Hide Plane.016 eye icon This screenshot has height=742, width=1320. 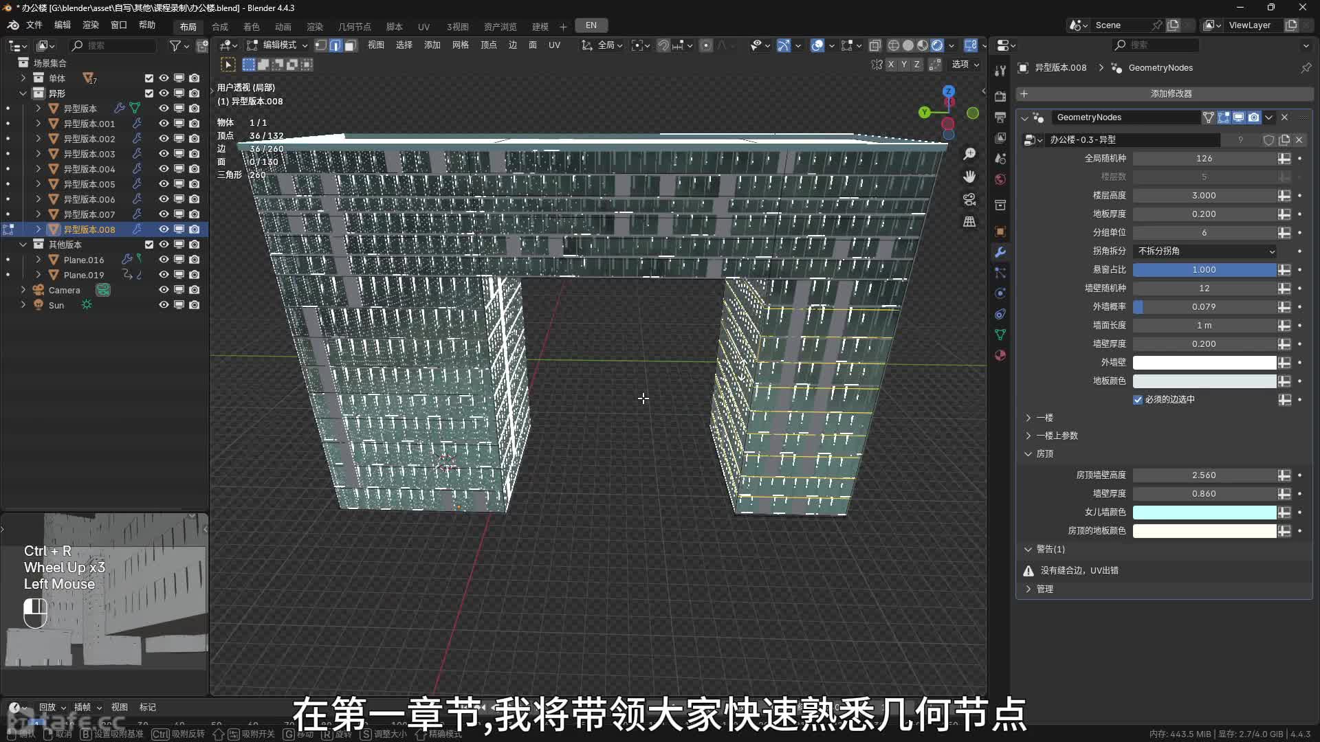[164, 260]
